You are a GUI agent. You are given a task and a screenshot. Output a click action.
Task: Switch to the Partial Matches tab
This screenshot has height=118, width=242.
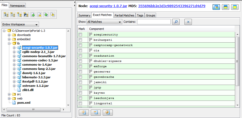tap(124, 15)
